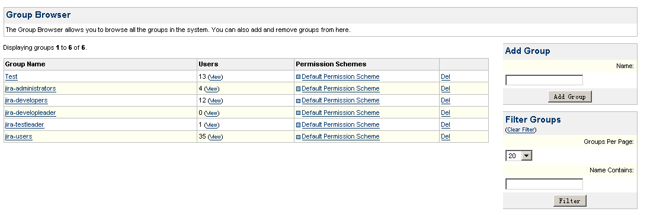This screenshot has height=215, width=647.
Task: Open the jira-users group link
Action: (x=18, y=136)
